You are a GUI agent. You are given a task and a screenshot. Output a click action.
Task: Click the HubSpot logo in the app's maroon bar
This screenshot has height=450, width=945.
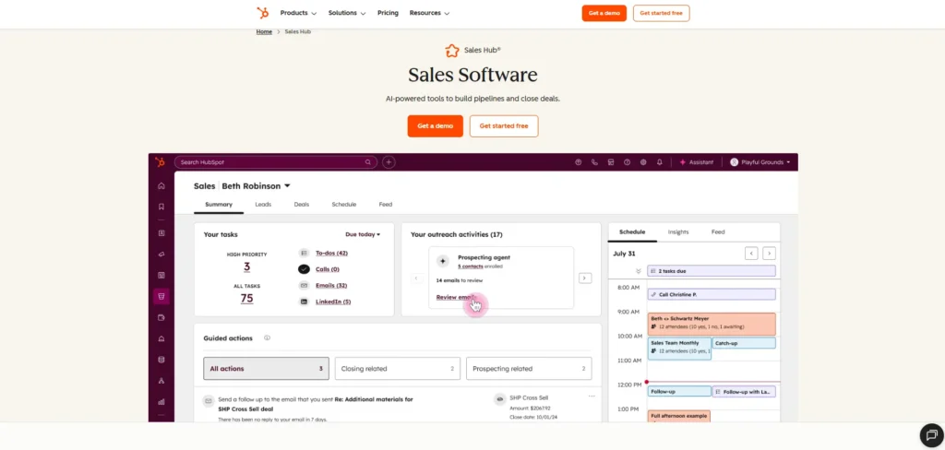click(160, 162)
